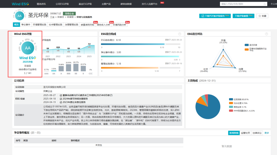Click the AA rating badge beside 圣元环保 title
Viewport: 277px width, 155px height.
(x=19, y=16)
